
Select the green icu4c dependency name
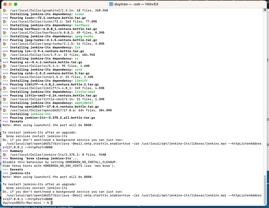79,14
